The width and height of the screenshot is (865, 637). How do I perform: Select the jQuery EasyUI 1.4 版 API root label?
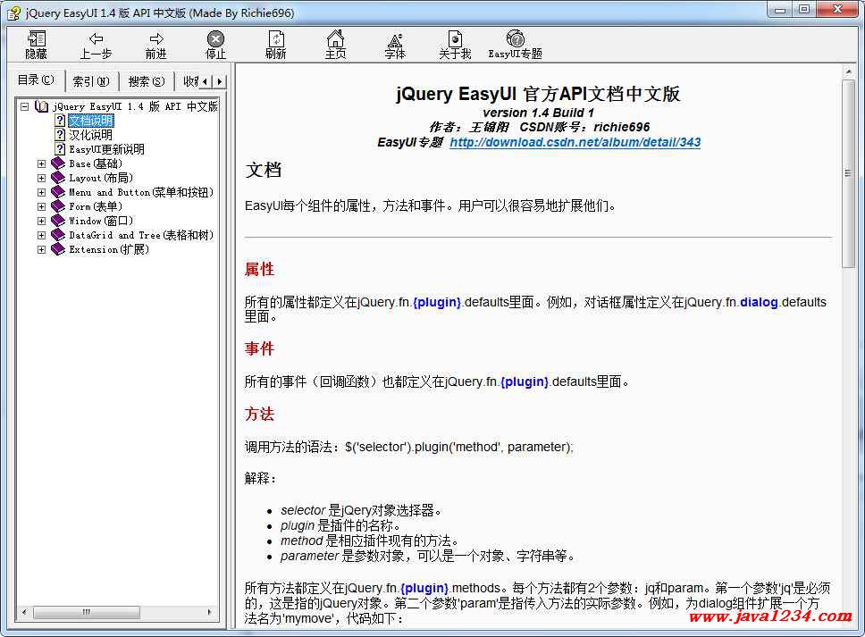(x=135, y=106)
